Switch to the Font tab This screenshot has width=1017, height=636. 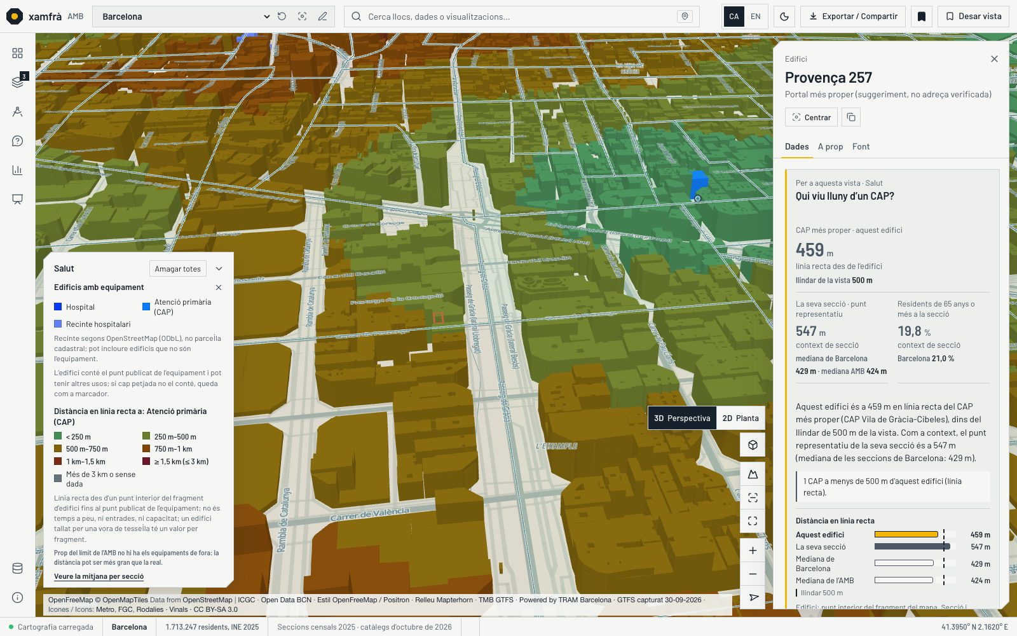point(861,146)
